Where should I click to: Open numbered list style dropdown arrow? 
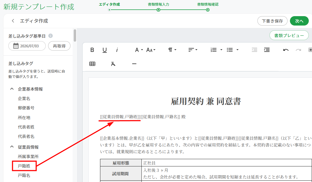pyautogui.click(x=221, y=50)
